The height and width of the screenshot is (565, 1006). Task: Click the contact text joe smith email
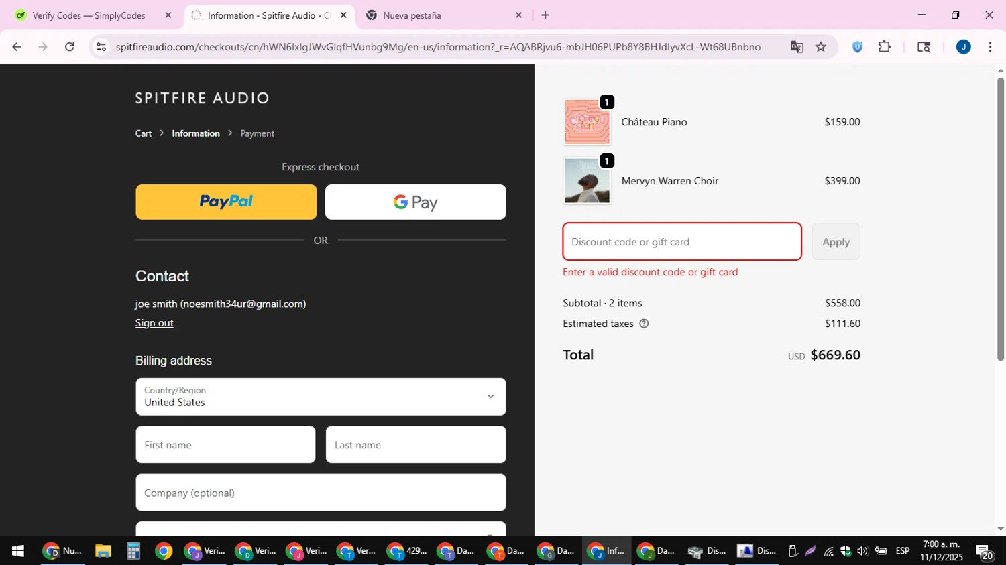tap(221, 304)
